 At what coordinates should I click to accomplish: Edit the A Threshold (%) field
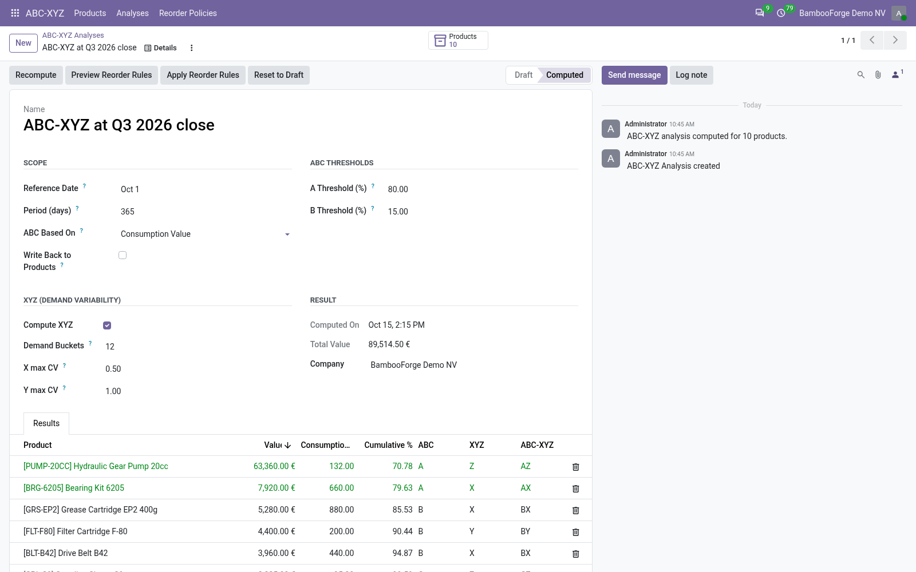[x=483, y=189]
